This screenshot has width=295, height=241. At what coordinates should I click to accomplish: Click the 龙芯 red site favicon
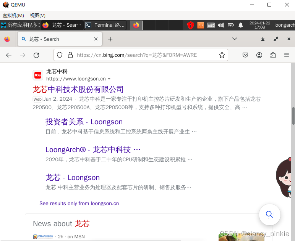tap(38, 75)
